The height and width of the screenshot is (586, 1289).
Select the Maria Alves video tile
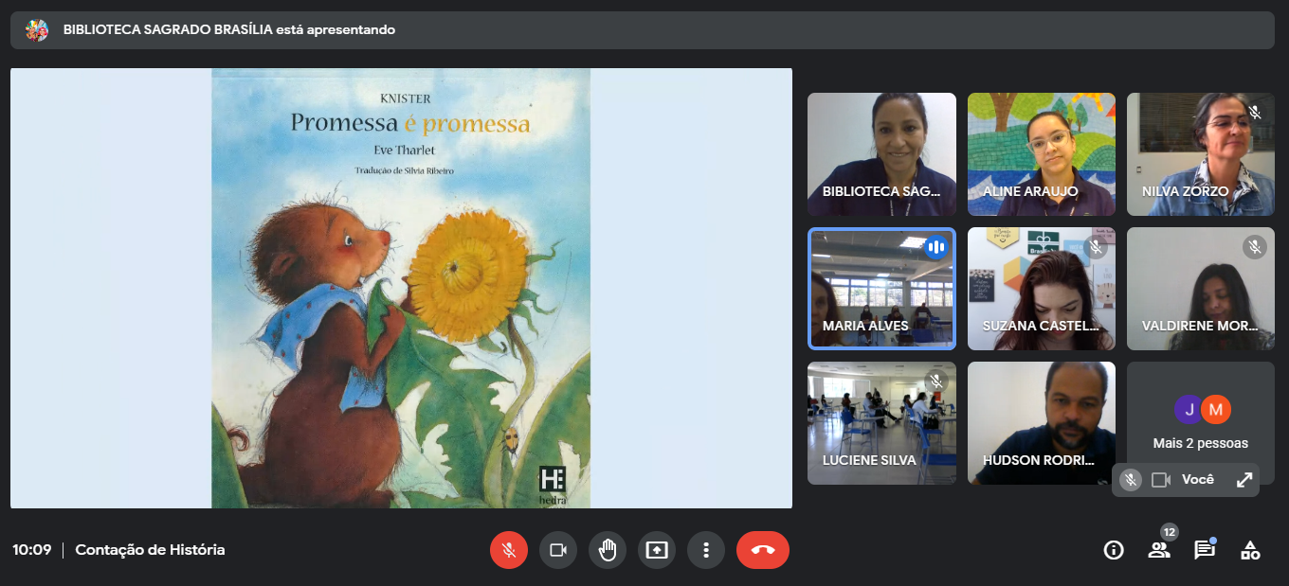tap(881, 289)
